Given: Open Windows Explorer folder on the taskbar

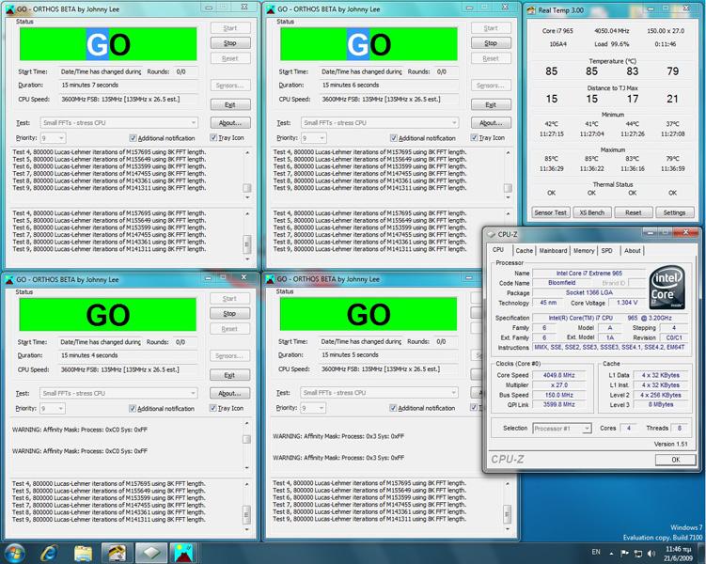Looking at the screenshot, I should (83, 554).
